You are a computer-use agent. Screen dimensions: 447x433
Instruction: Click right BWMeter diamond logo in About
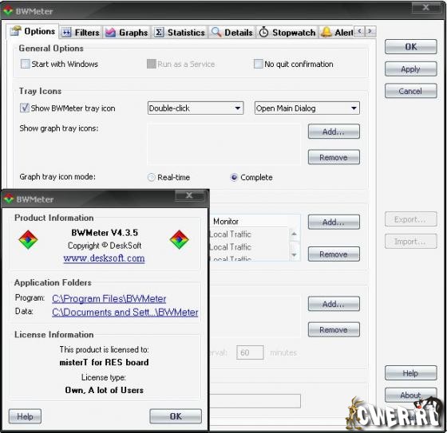click(179, 239)
